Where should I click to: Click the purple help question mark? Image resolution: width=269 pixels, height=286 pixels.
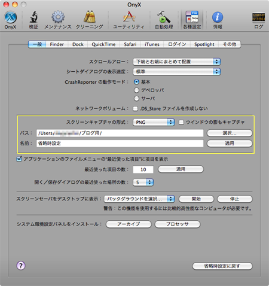click(21, 266)
